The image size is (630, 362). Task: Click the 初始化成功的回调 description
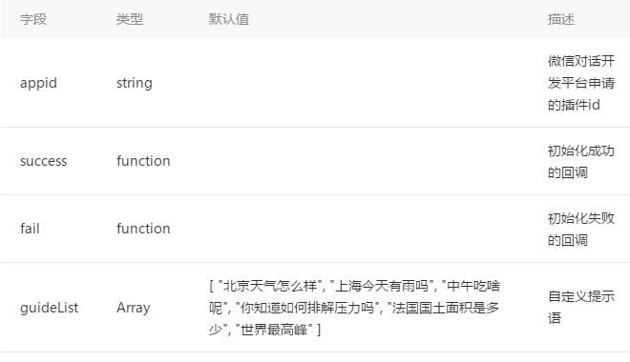coord(581,162)
